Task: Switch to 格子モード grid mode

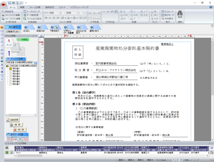Action: (168, 15)
